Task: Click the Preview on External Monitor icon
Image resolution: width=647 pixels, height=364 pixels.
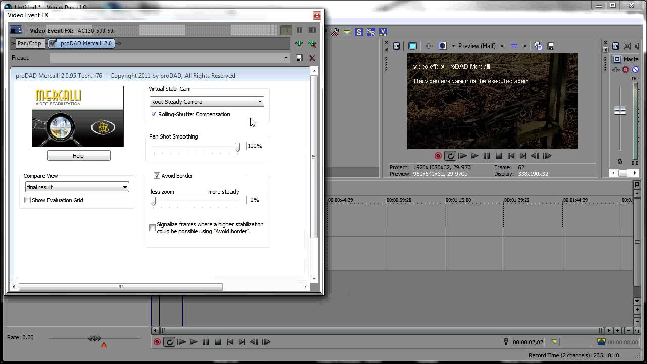Action: coord(412,46)
